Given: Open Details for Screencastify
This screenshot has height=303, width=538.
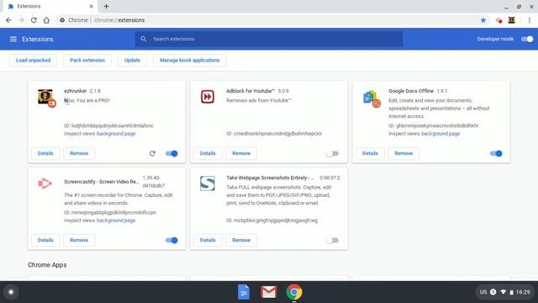Looking at the screenshot, I should [x=45, y=241].
